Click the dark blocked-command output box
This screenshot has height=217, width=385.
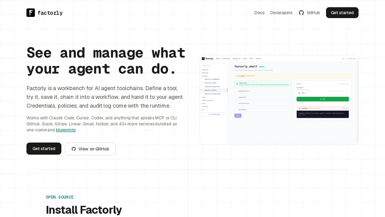[x=322, y=114]
